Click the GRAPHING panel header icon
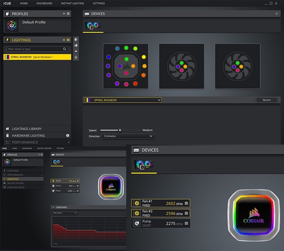 click(54, 207)
